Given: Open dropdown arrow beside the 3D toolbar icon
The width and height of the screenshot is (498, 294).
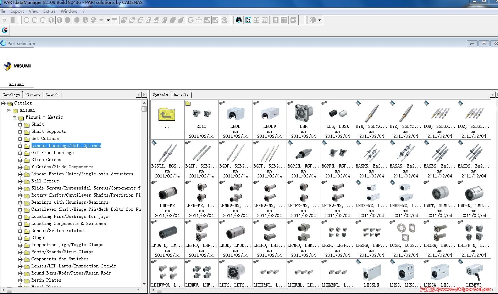Looking at the screenshot, I should click(x=320, y=21).
